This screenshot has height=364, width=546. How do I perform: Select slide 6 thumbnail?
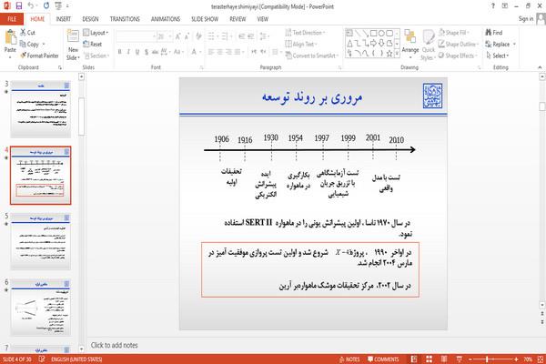(x=41, y=308)
